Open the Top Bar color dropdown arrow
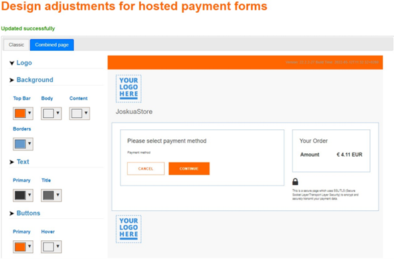 (29, 113)
